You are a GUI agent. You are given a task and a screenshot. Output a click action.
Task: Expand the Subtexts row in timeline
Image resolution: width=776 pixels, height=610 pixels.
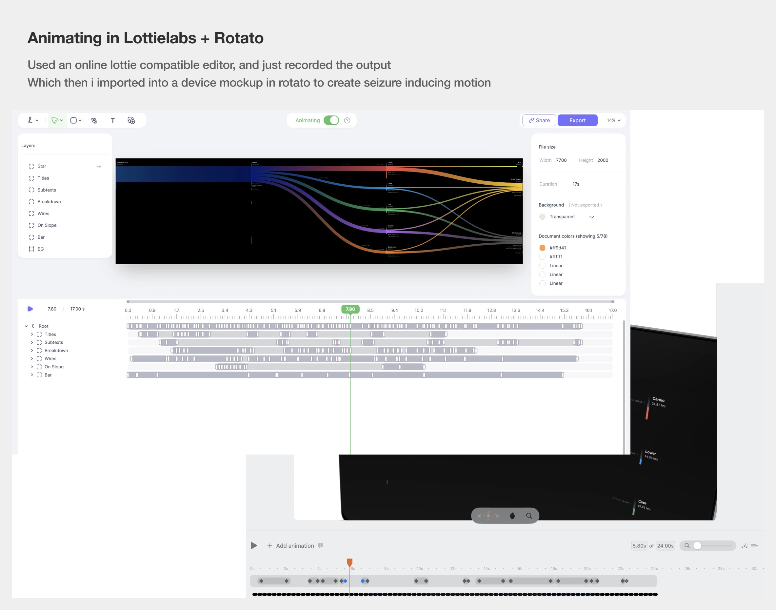click(32, 342)
